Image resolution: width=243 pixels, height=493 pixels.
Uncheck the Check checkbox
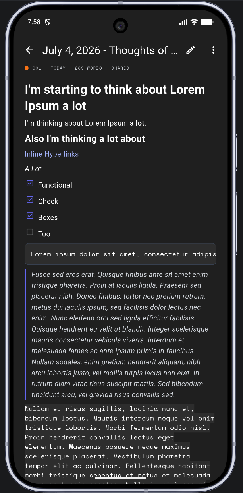(x=30, y=200)
